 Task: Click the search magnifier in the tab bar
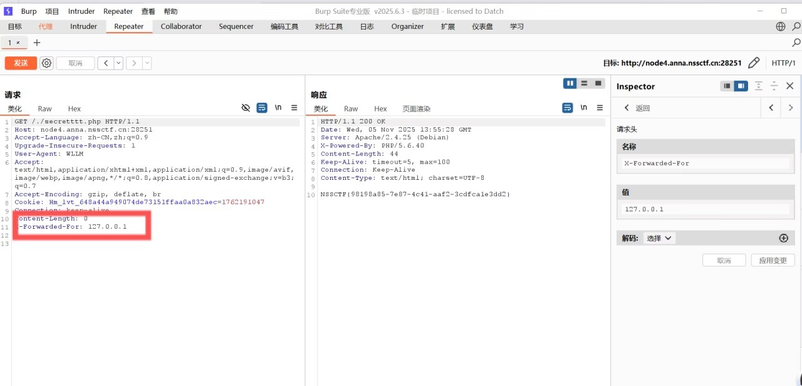[796, 43]
